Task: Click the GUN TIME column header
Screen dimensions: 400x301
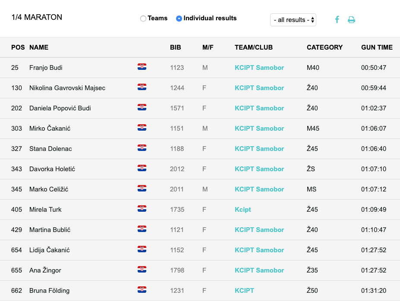Action: pyautogui.click(x=377, y=47)
